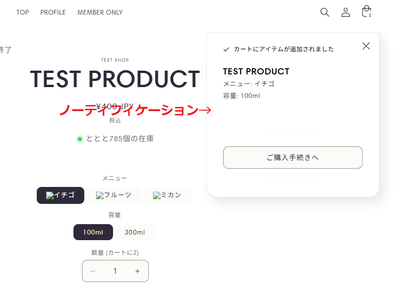Go to the TOP menu item

coord(23,12)
